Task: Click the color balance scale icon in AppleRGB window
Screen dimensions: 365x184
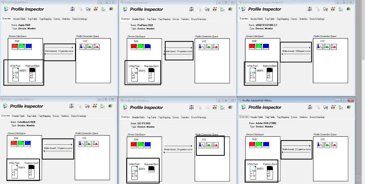Action: (96, 9)
